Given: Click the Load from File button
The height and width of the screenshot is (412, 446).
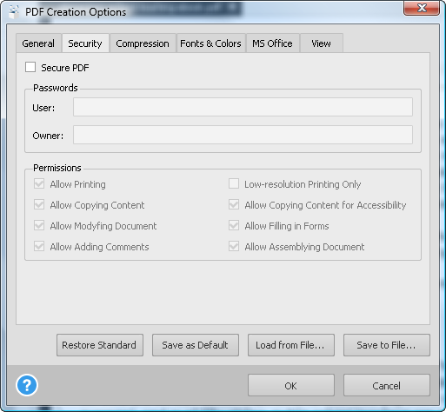Looking at the screenshot, I should [291, 345].
